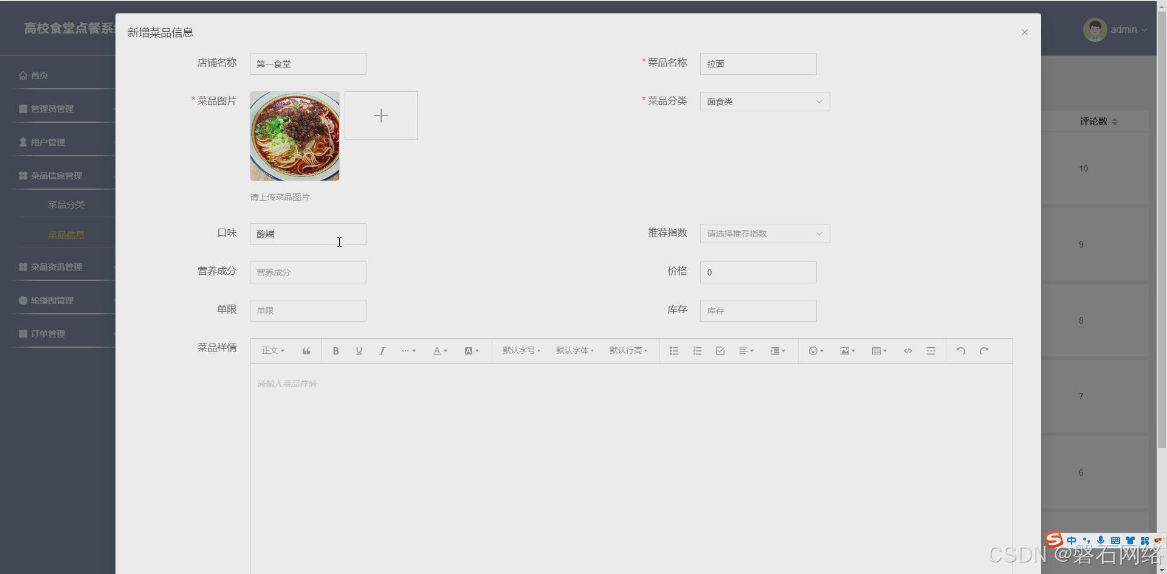Insert a bulleted list

click(x=673, y=351)
